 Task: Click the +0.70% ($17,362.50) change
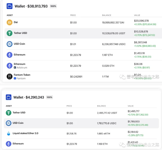tap(138, 115)
